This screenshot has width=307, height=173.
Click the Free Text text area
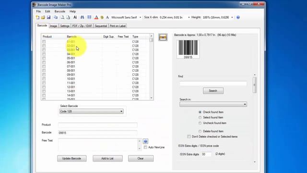point(98,145)
